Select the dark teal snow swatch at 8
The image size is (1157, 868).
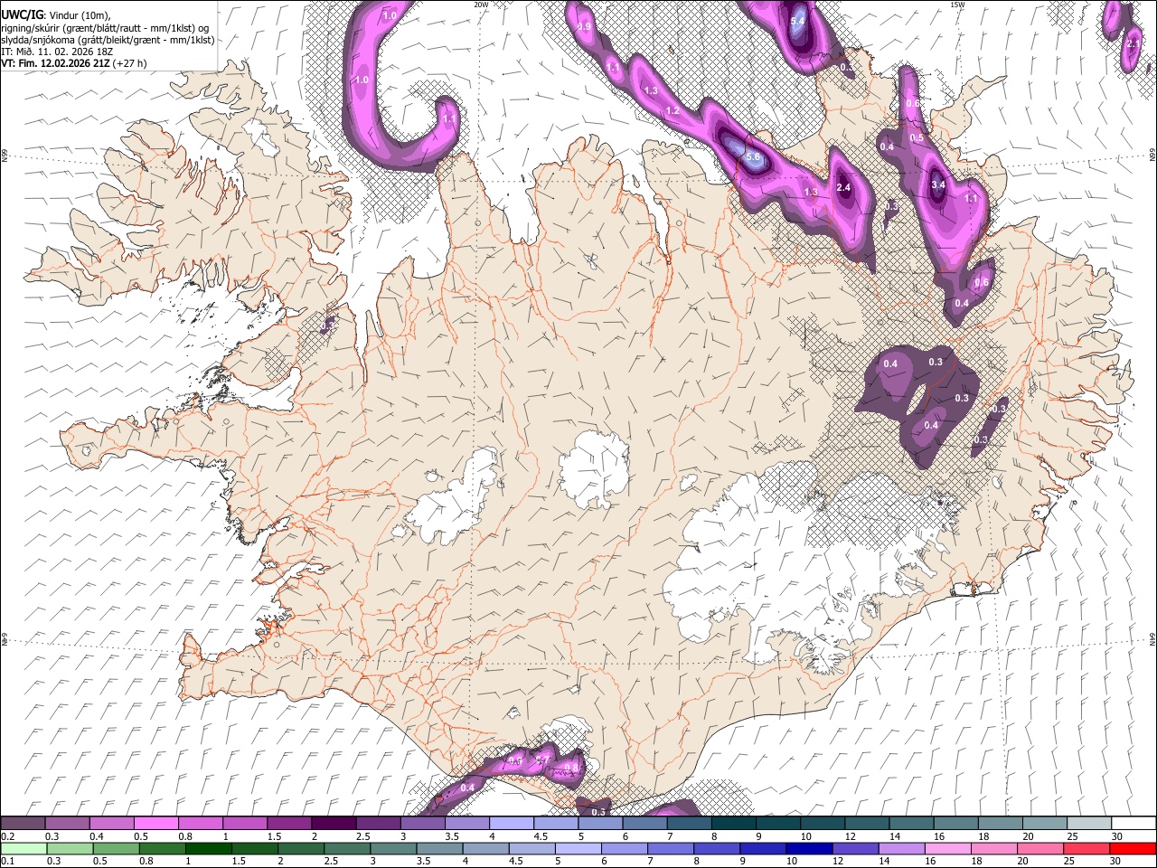pyautogui.click(x=733, y=824)
